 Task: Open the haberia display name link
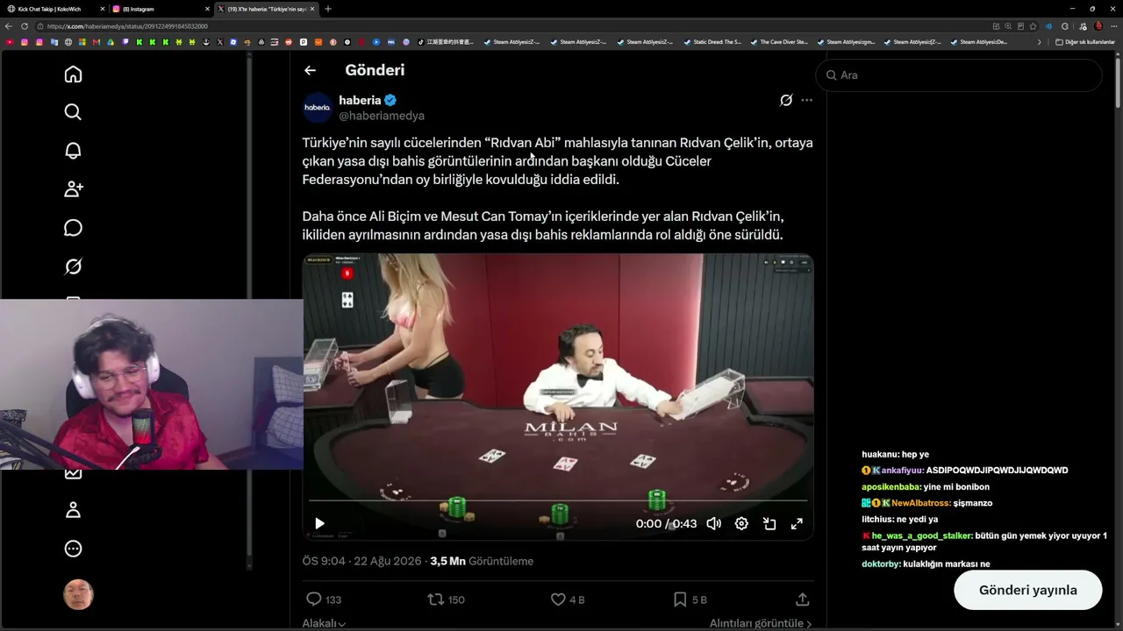coord(360,100)
